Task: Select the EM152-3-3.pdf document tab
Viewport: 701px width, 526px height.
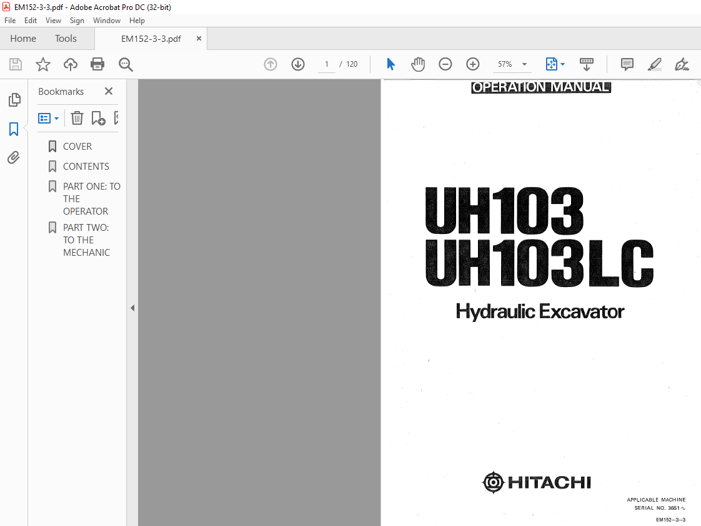Action: click(x=151, y=39)
